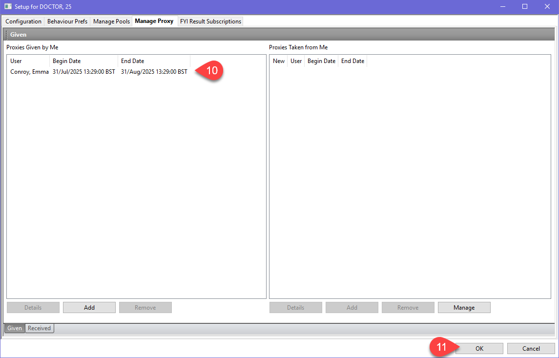
Task: Maximize the Setup for DOCTOR window
Action: (525, 6)
